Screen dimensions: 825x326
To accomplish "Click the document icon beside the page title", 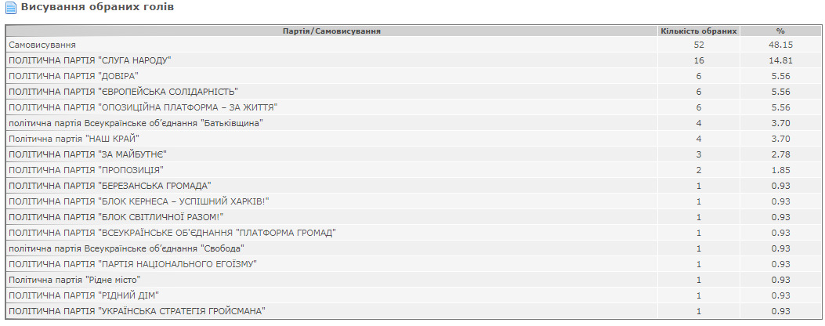I will 10,7.
